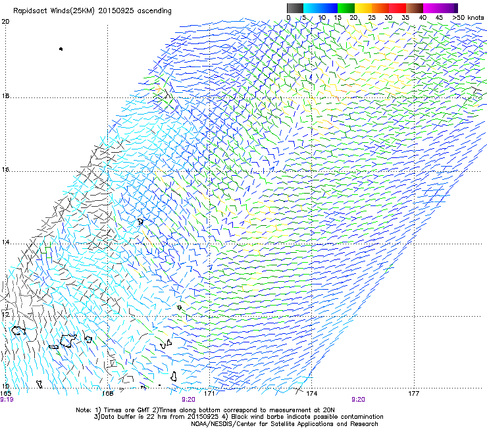487x428 pixels.
Task: Click the '45' label under the color bar
Action: [x=439, y=18]
